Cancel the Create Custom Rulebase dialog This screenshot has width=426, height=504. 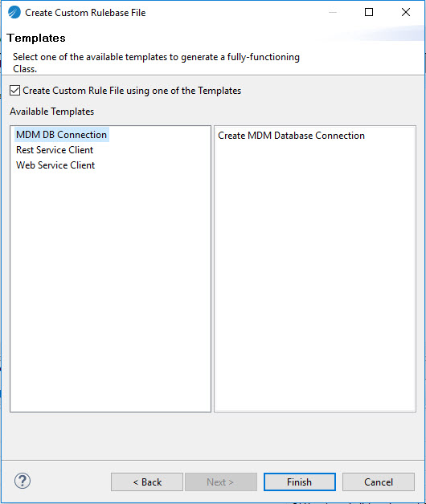tap(379, 482)
